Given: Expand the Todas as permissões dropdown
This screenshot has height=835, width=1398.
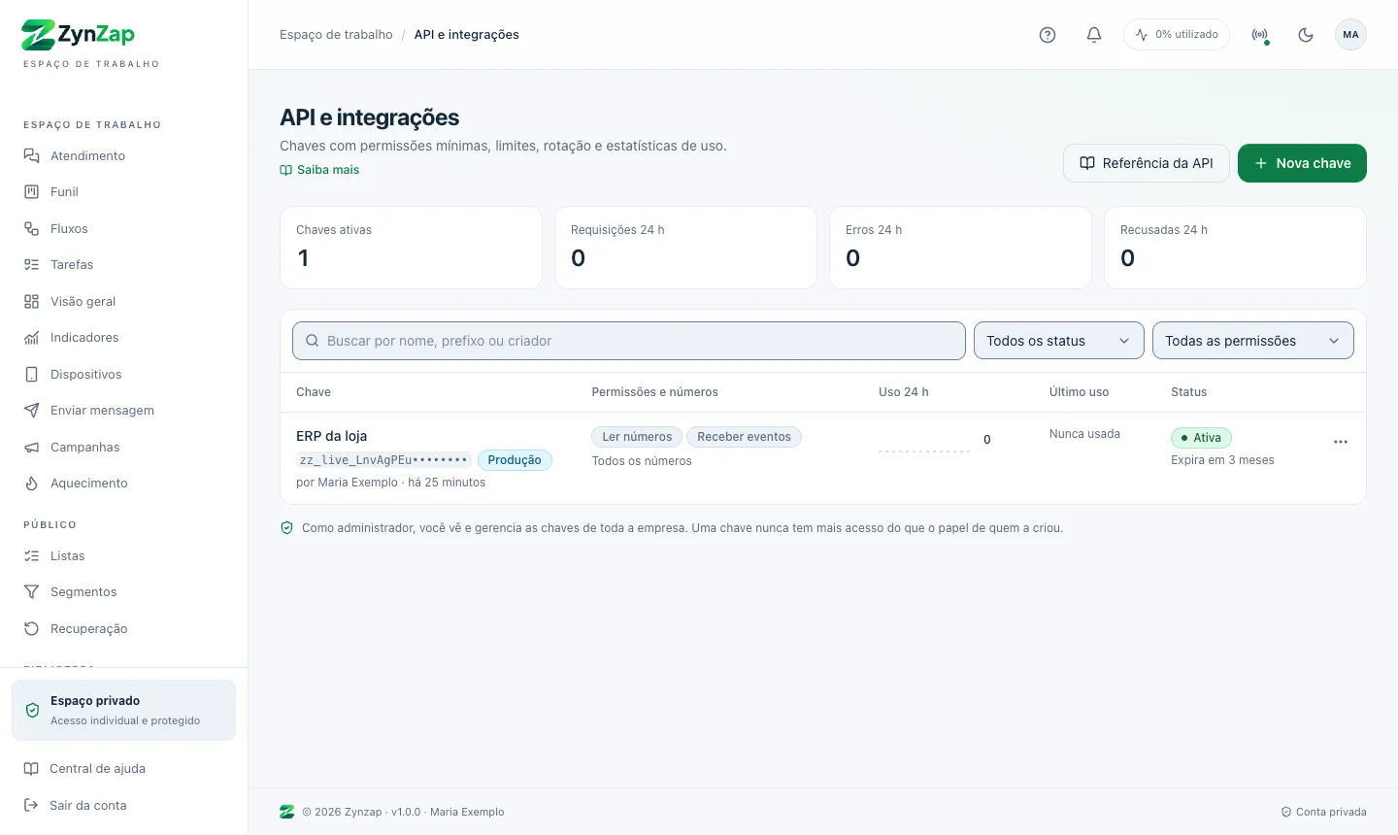Looking at the screenshot, I should pos(1253,341).
